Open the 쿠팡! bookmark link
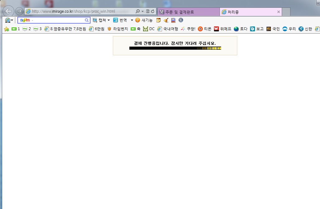The image size is (320, 209). click(x=188, y=29)
